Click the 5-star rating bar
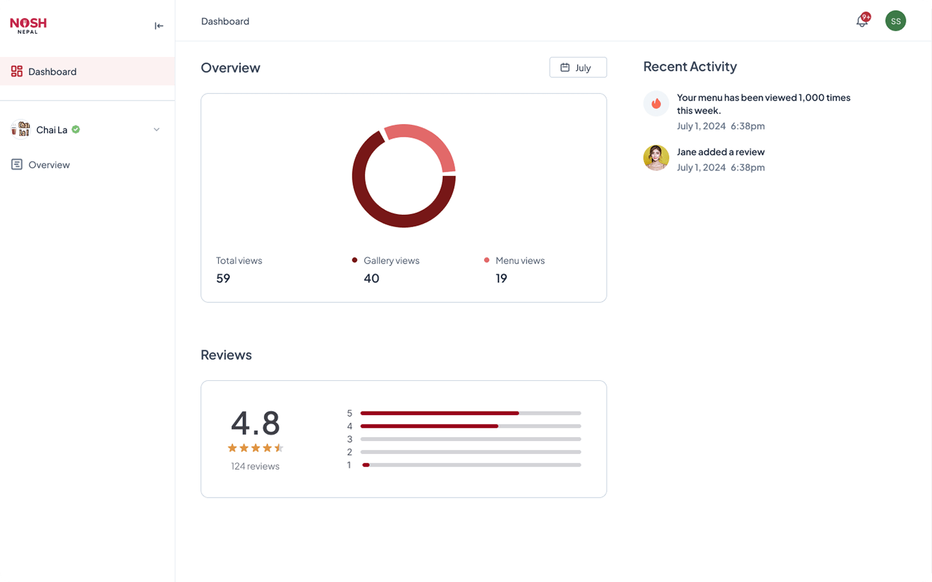932x582 pixels. coord(470,413)
